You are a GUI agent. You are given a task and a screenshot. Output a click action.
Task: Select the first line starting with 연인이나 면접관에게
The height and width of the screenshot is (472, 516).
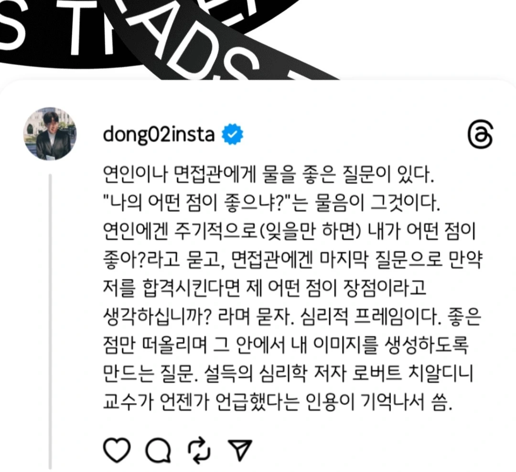click(268, 175)
